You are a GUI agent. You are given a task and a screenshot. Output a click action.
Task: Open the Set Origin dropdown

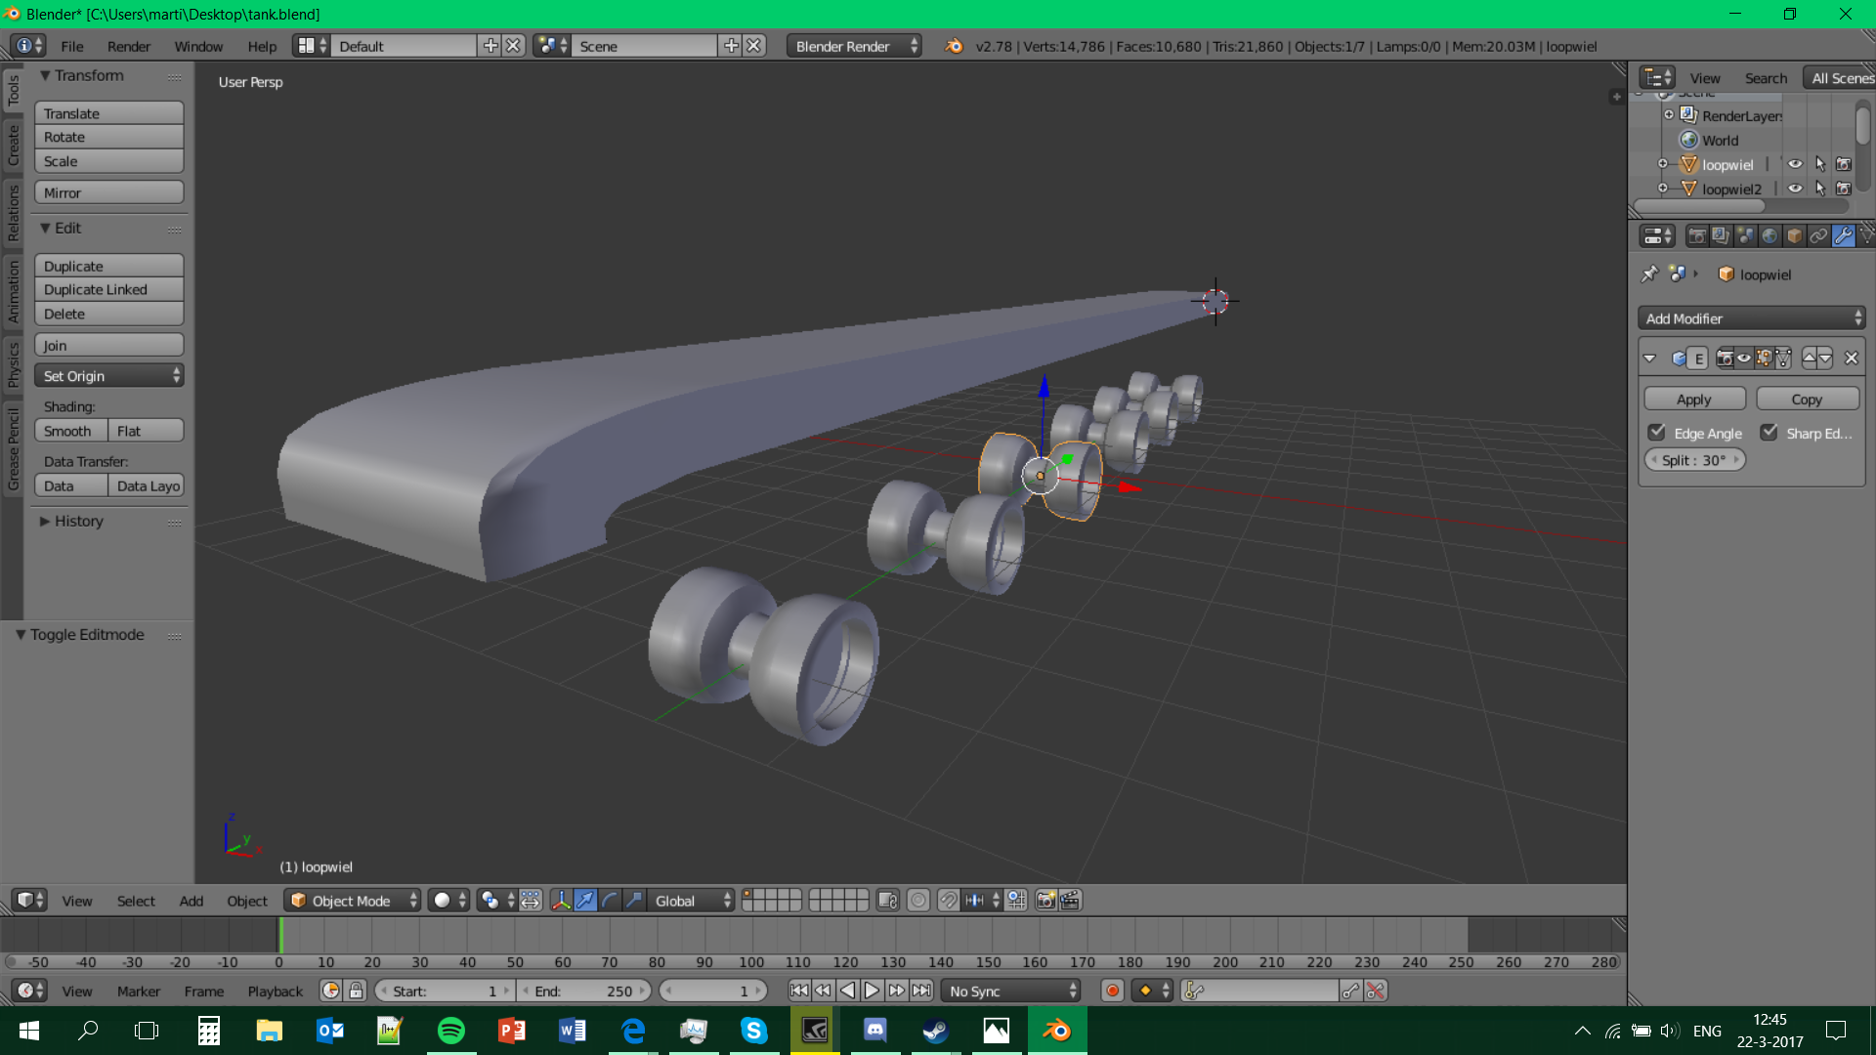(x=109, y=376)
